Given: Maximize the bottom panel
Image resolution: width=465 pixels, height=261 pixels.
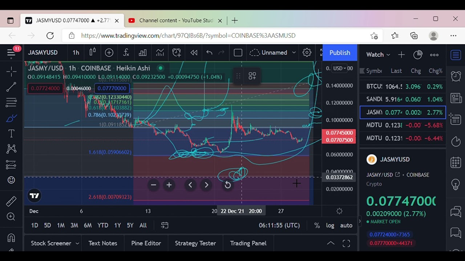Looking at the screenshot, I should (346, 244).
